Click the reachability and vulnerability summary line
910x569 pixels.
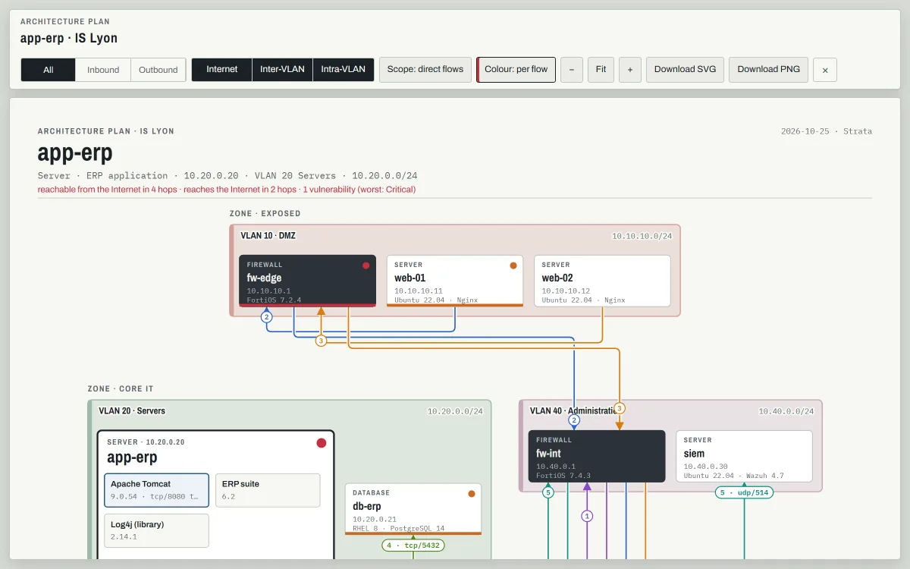click(x=227, y=190)
